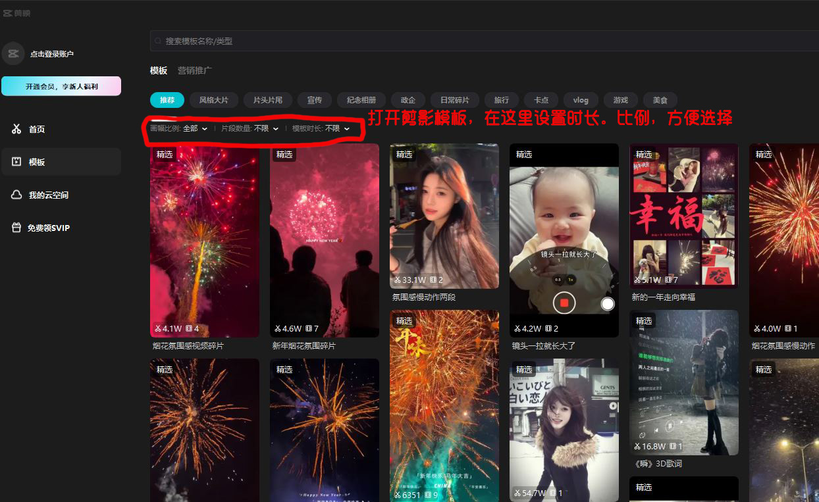
Task: Click the scissors icon beside 首页
Action: pos(16,129)
